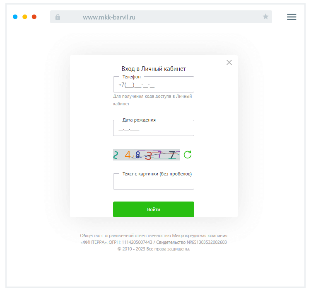Click the Текст с картинки input field

pyautogui.click(x=153, y=183)
